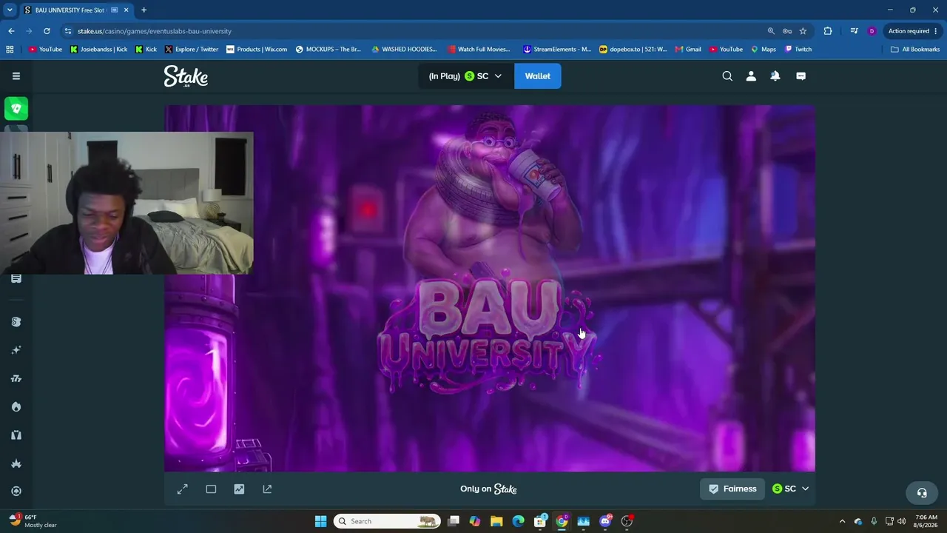This screenshot has width=947, height=533.
Task: Click the taskbar Search box
Action: [387, 521]
